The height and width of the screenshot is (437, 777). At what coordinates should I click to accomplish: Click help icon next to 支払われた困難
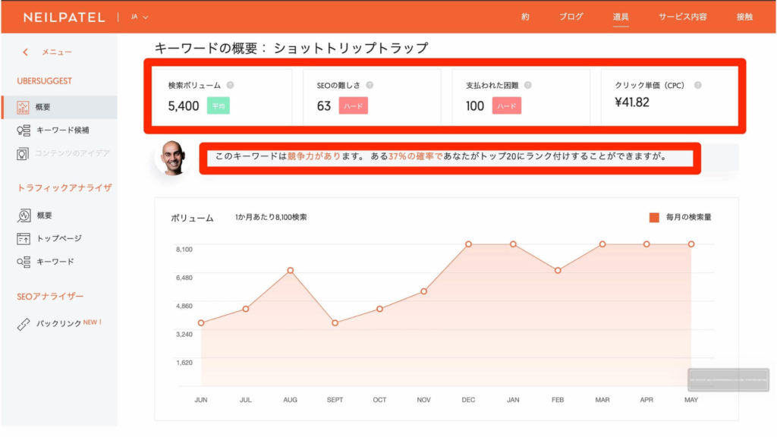pyautogui.click(x=527, y=86)
